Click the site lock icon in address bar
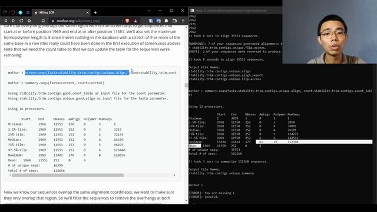377x212 pixels. tap(53, 21)
